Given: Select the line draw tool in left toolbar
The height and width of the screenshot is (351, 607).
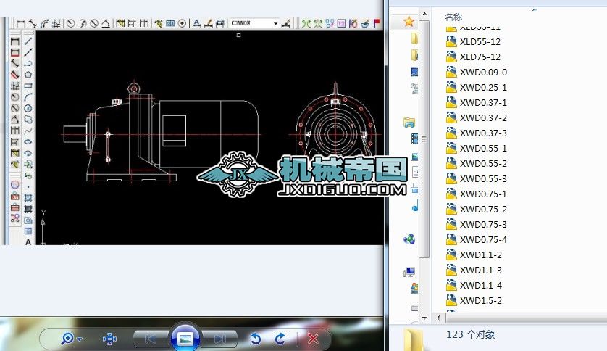Looking at the screenshot, I should pos(28,41).
